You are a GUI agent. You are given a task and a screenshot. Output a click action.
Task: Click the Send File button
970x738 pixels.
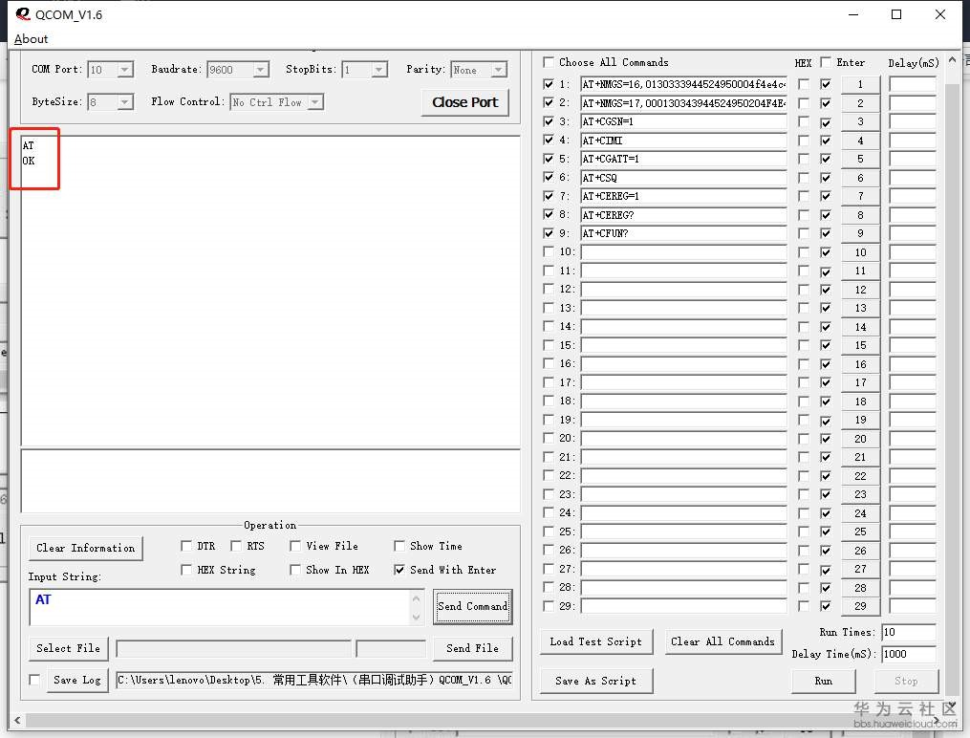coord(473,648)
